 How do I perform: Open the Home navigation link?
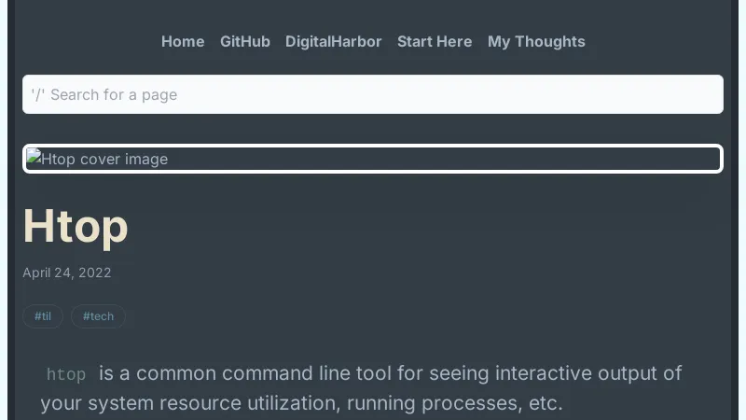tap(183, 41)
